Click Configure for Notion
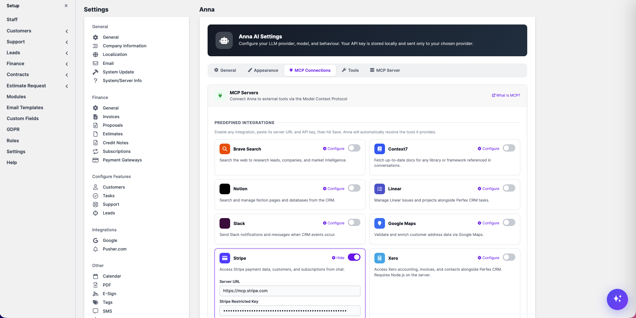This screenshot has width=636, height=318. click(x=334, y=189)
